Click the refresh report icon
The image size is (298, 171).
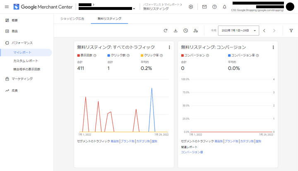(166, 31)
